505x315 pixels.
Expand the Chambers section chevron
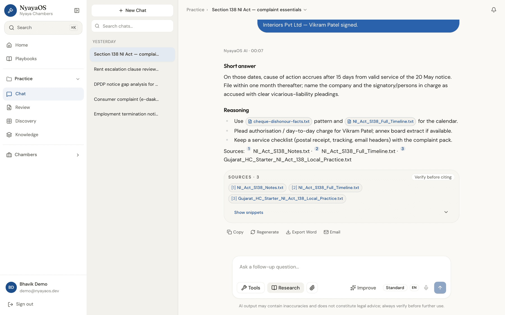pyautogui.click(x=78, y=155)
